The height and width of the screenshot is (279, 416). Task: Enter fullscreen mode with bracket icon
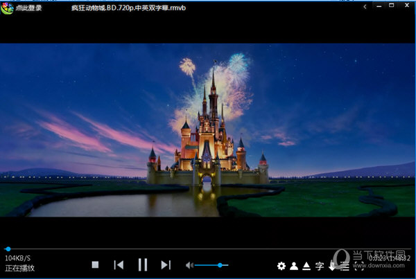[x=358, y=266]
